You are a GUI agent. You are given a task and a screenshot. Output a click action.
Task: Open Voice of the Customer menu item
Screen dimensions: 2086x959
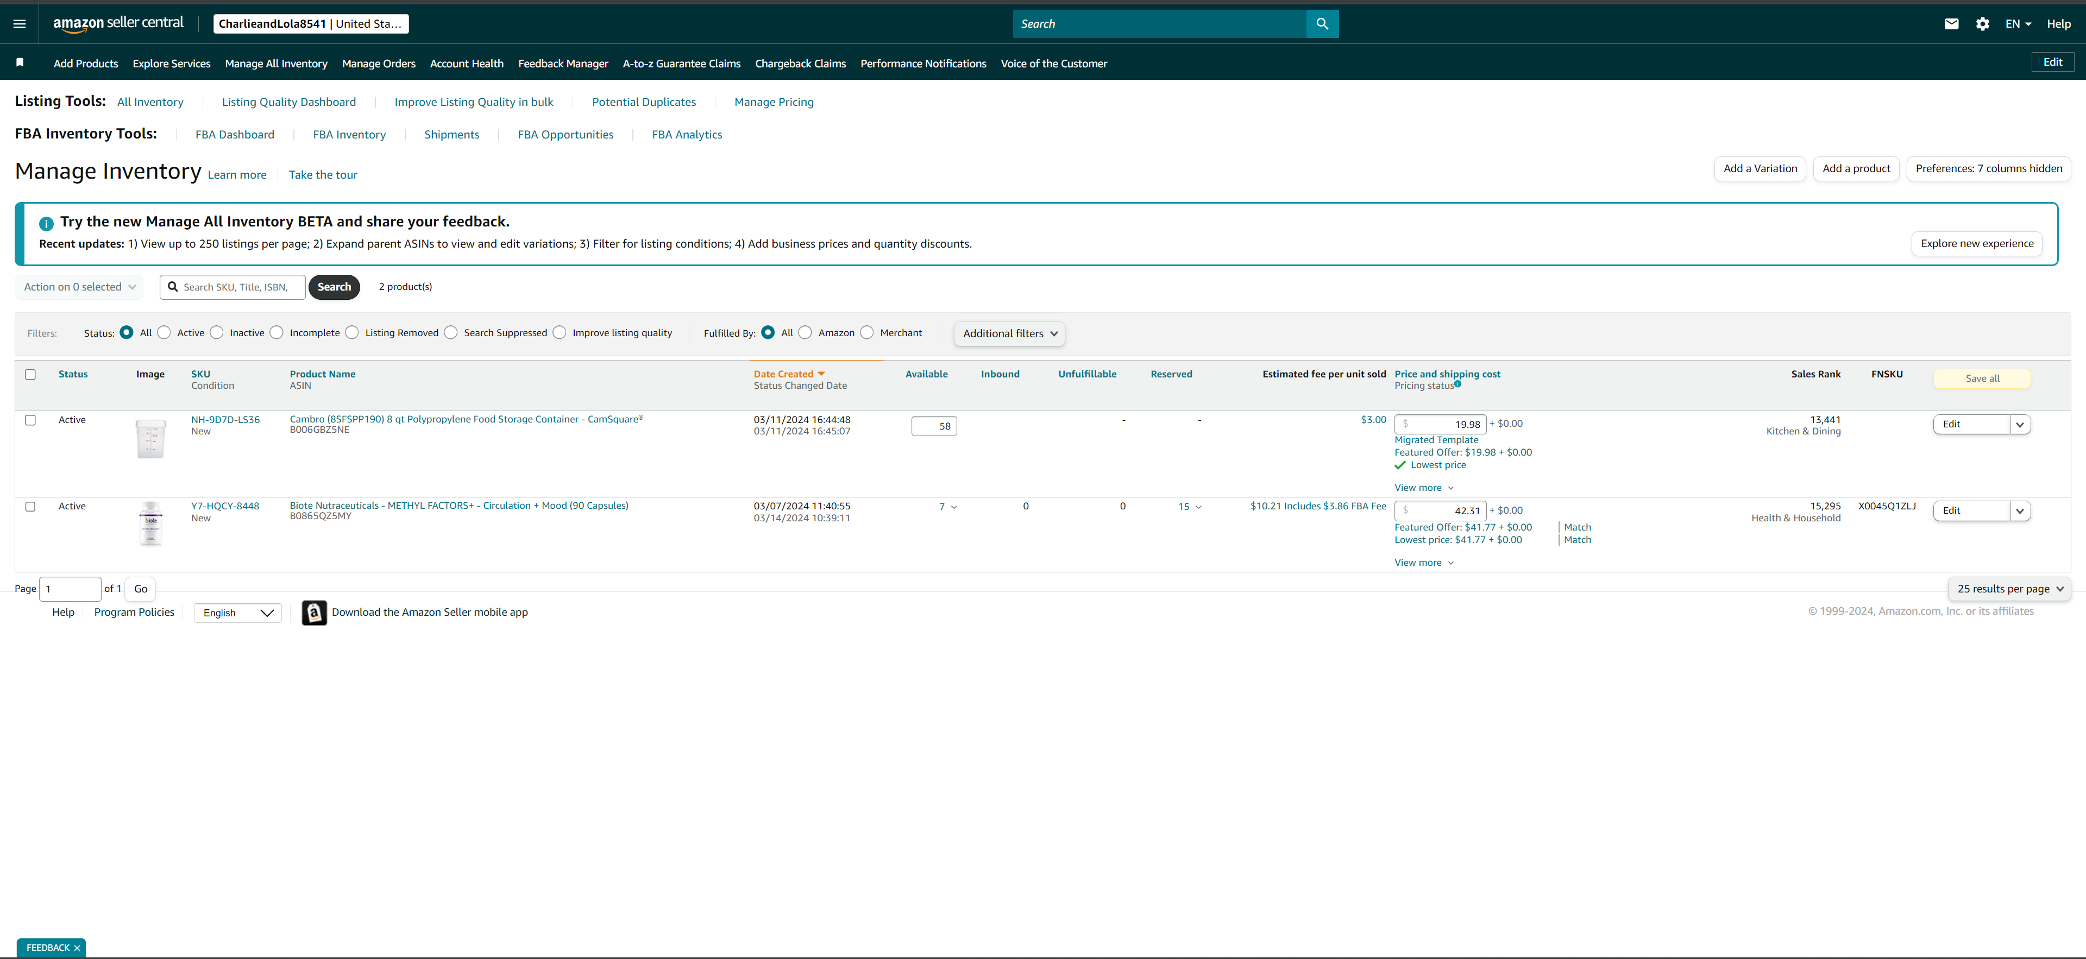click(x=1053, y=63)
